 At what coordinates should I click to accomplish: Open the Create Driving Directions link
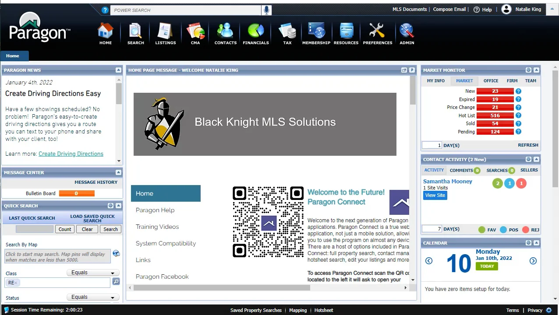click(71, 154)
